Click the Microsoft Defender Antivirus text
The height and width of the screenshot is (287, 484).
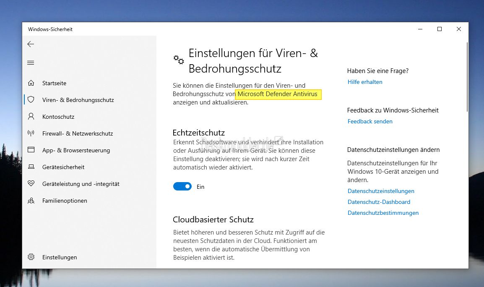click(x=278, y=94)
